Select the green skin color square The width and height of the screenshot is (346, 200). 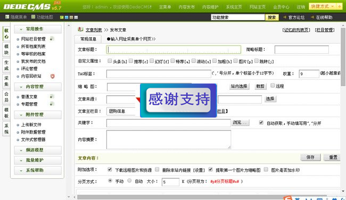point(62,18)
